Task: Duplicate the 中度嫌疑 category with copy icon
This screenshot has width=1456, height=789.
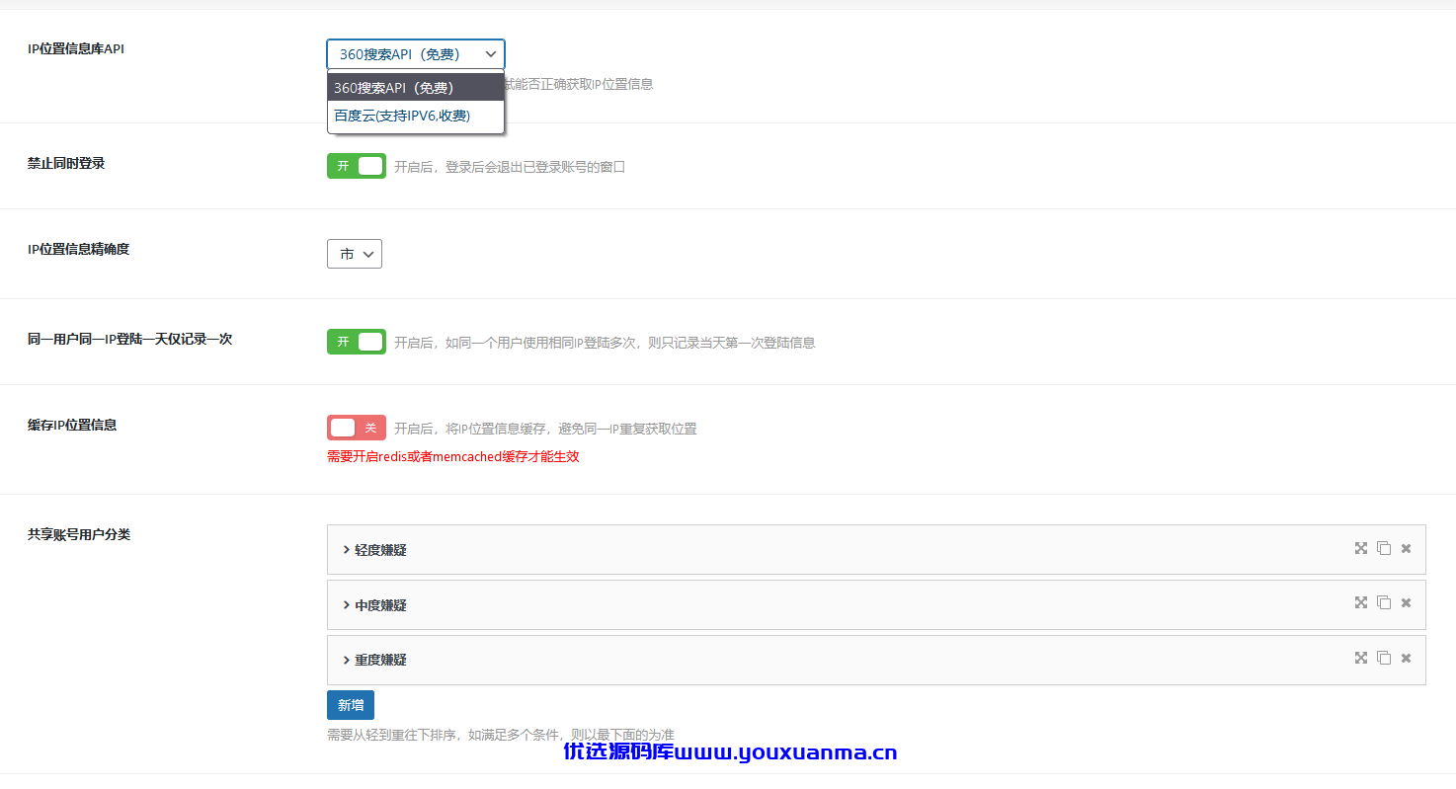Action: 1384,602
